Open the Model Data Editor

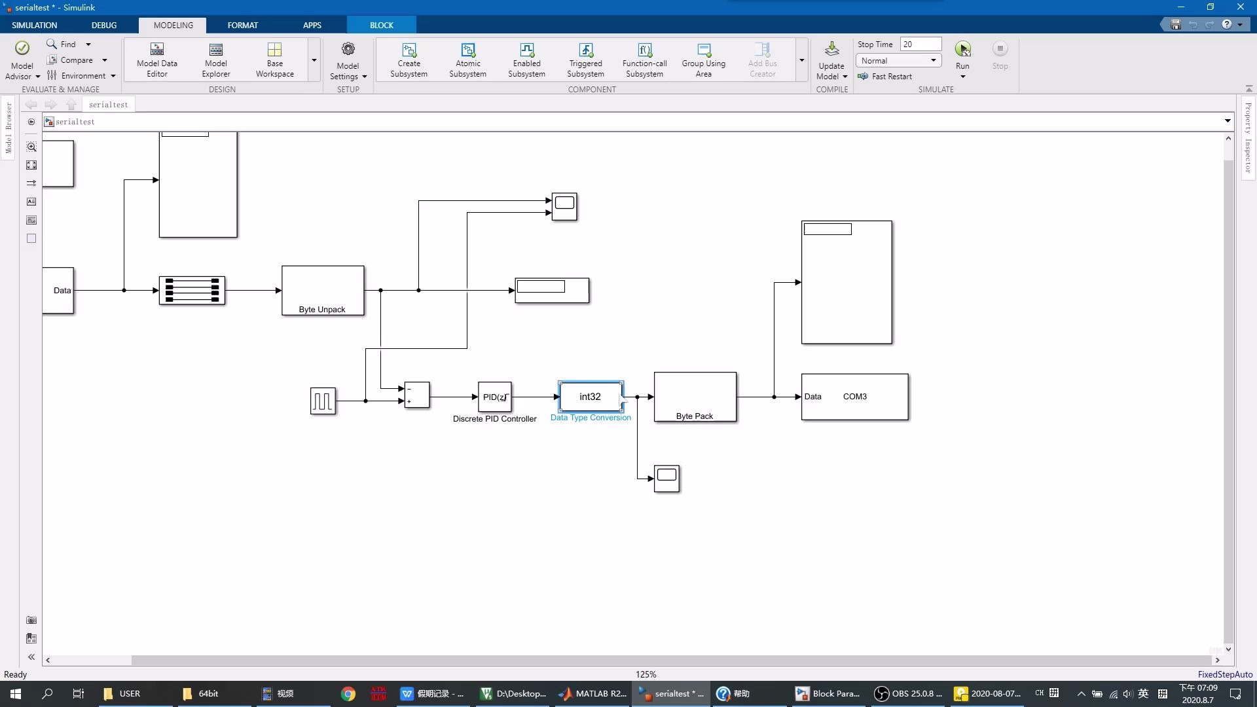click(x=156, y=59)
